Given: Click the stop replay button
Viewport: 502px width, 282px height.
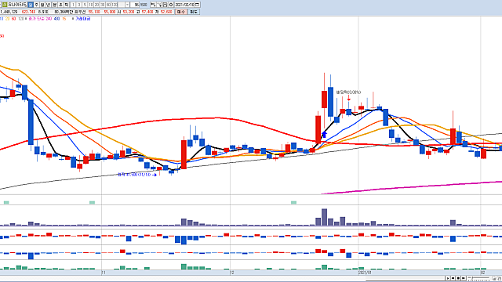Looking at the screenshot, I should tap(458, 278).
